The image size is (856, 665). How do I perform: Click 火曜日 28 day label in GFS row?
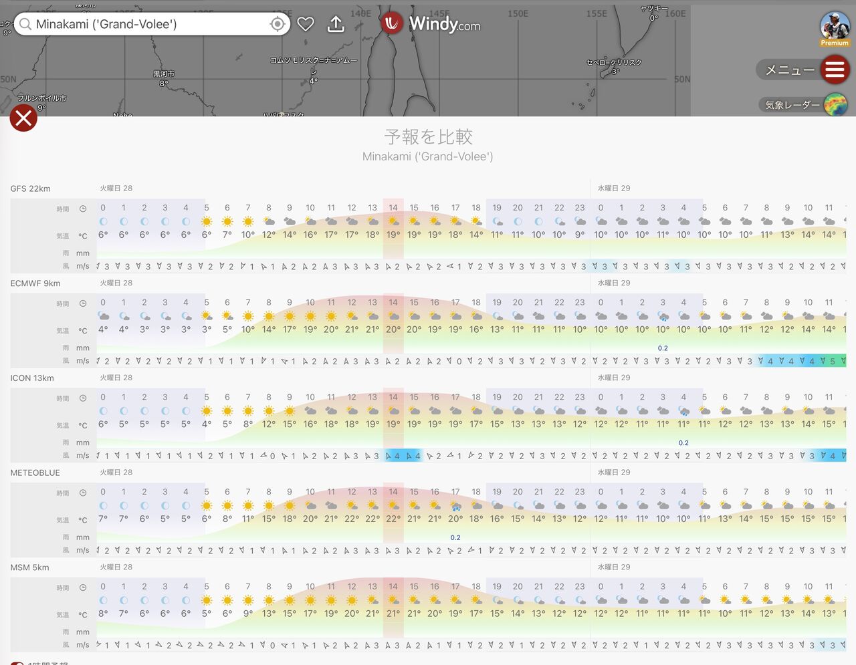pos(116,188)
